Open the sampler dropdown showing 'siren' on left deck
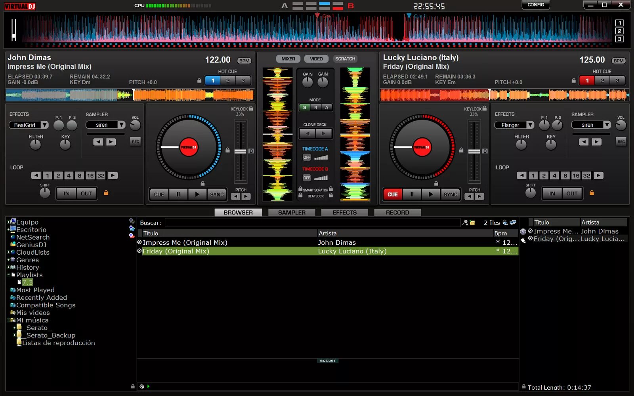Screen dimensions: 634x396 [x=105, y=125]
